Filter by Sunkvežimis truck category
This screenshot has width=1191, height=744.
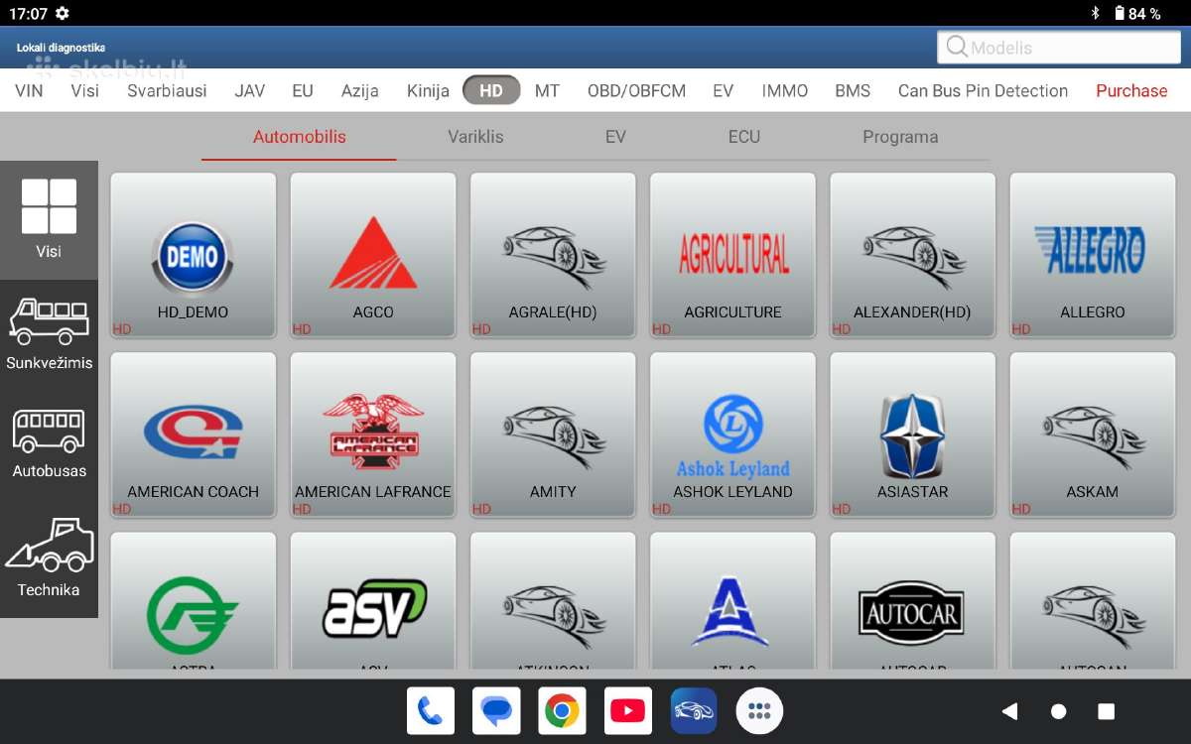point(49,334)
